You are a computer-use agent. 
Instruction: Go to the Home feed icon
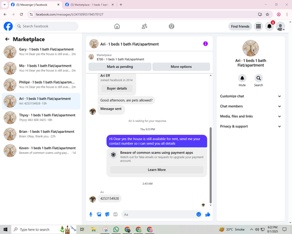[117, 26]
